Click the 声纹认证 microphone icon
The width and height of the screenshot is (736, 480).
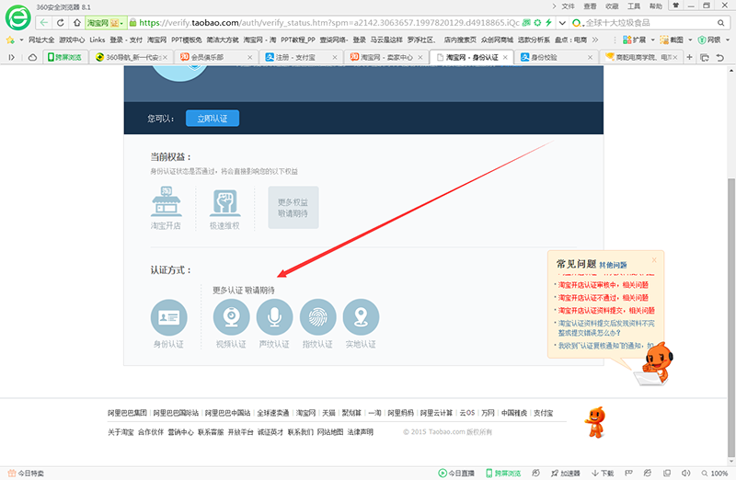(274, 317)
